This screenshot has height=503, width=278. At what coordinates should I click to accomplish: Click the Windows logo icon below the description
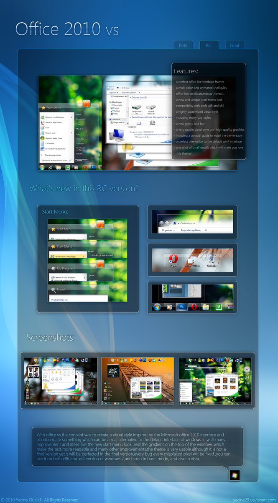[235, 475]
